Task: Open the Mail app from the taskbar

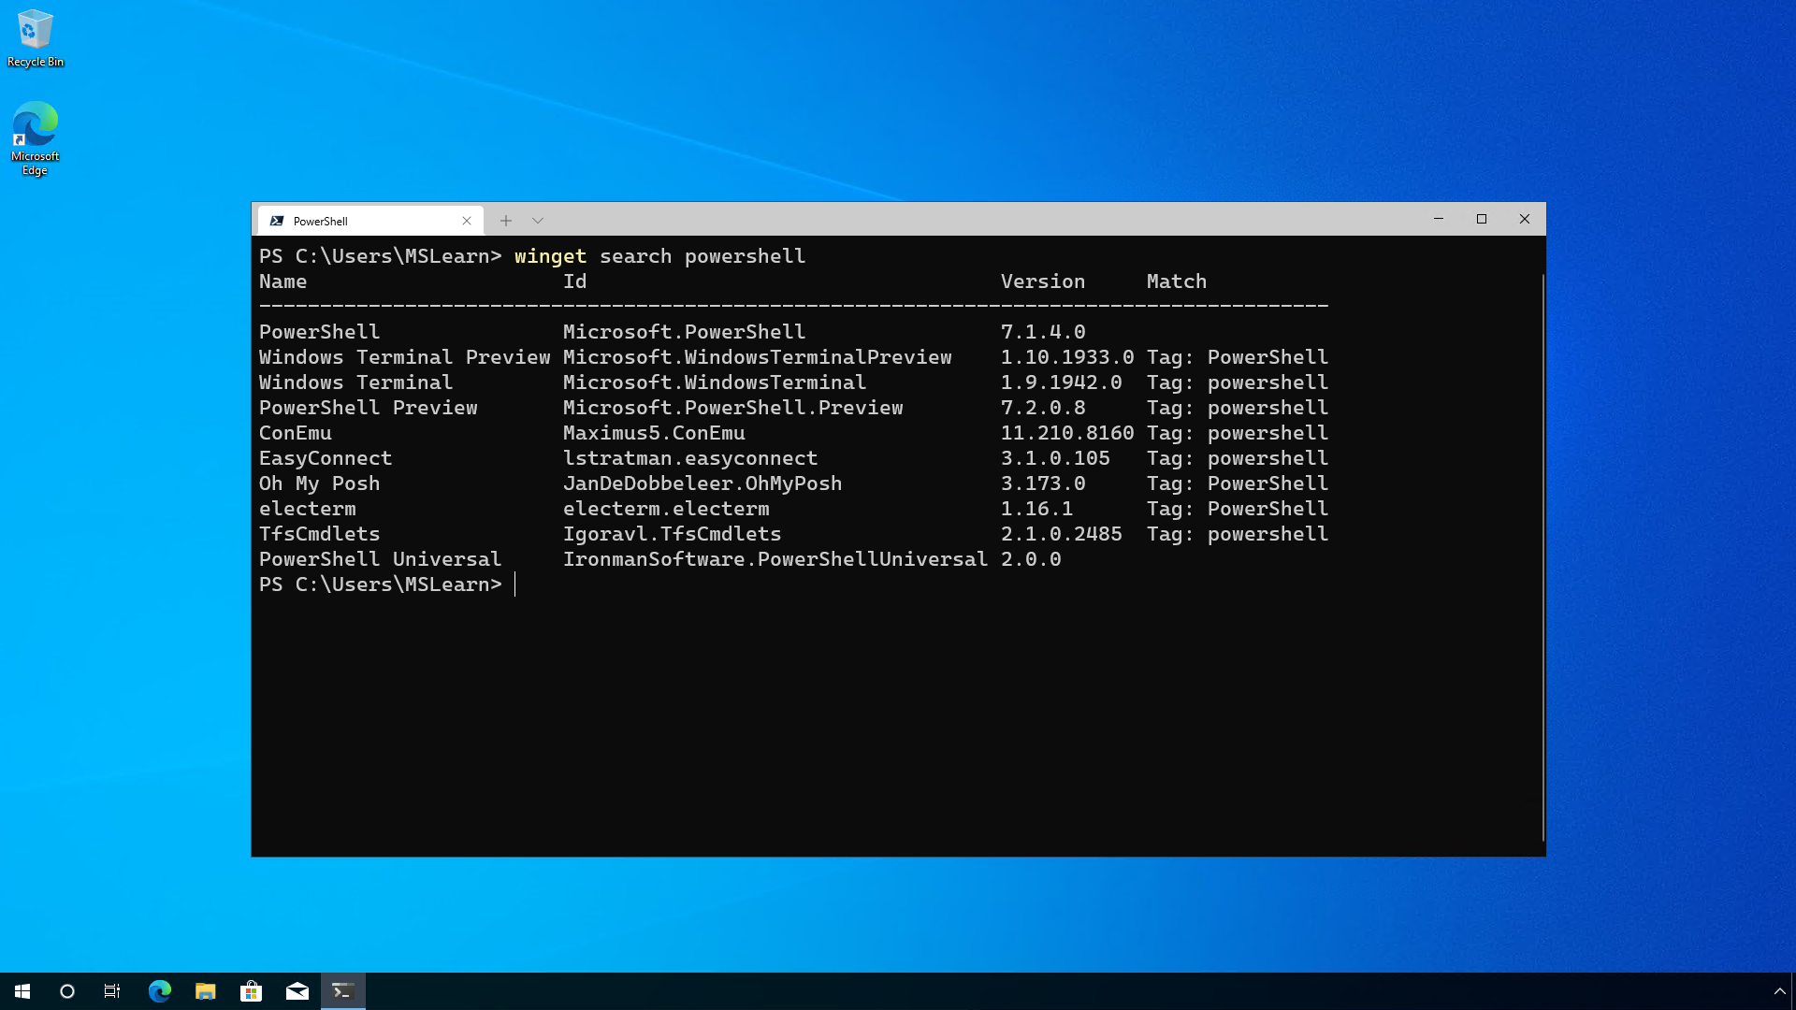Action: [297, 990]
